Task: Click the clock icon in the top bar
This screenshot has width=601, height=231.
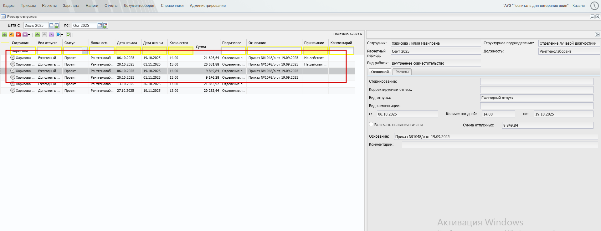Action: (x=594, y=6)
